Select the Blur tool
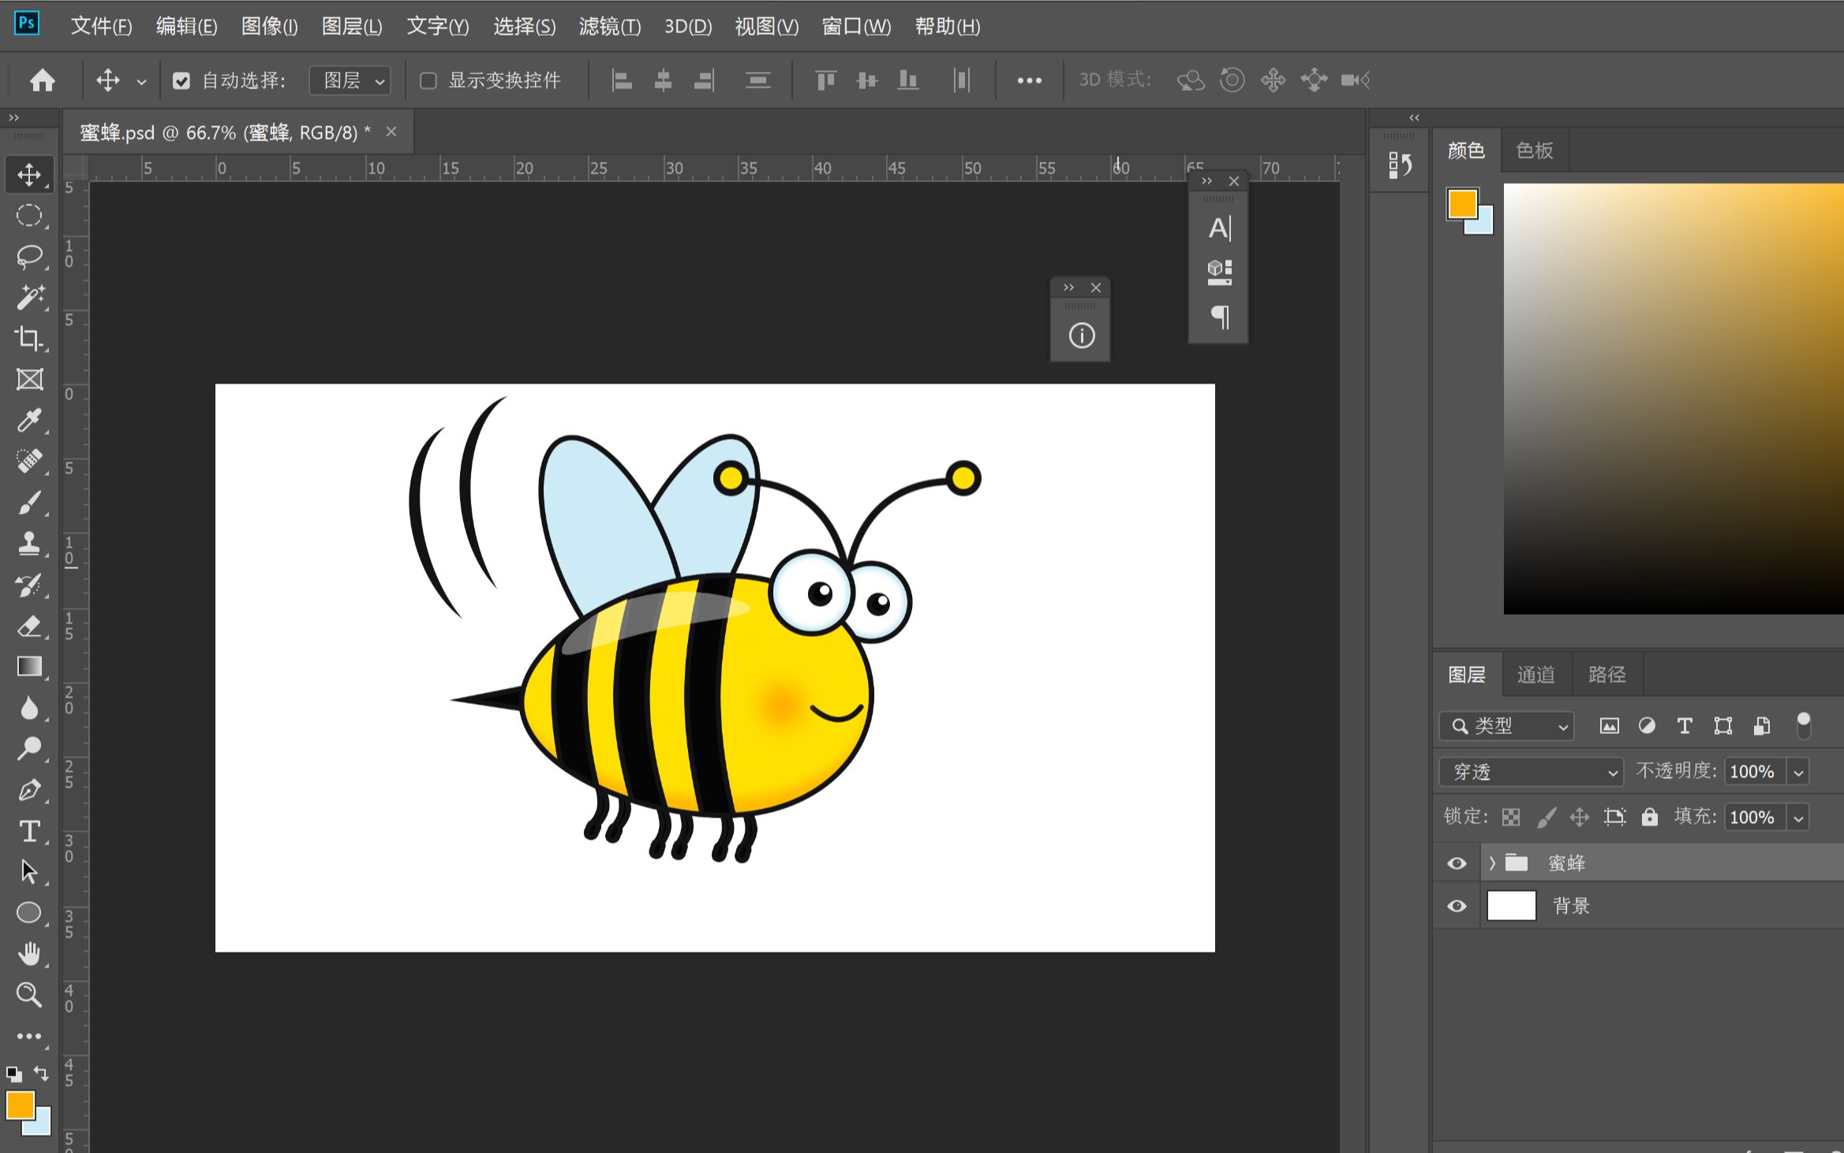This screenshot has height=1153, width=1844. click(x=29, y=708)
